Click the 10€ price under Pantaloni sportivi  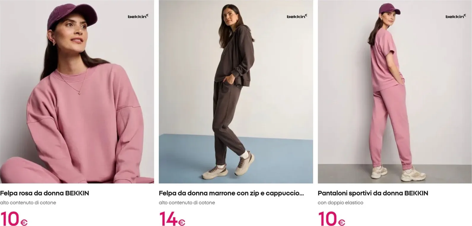point(332,219)
